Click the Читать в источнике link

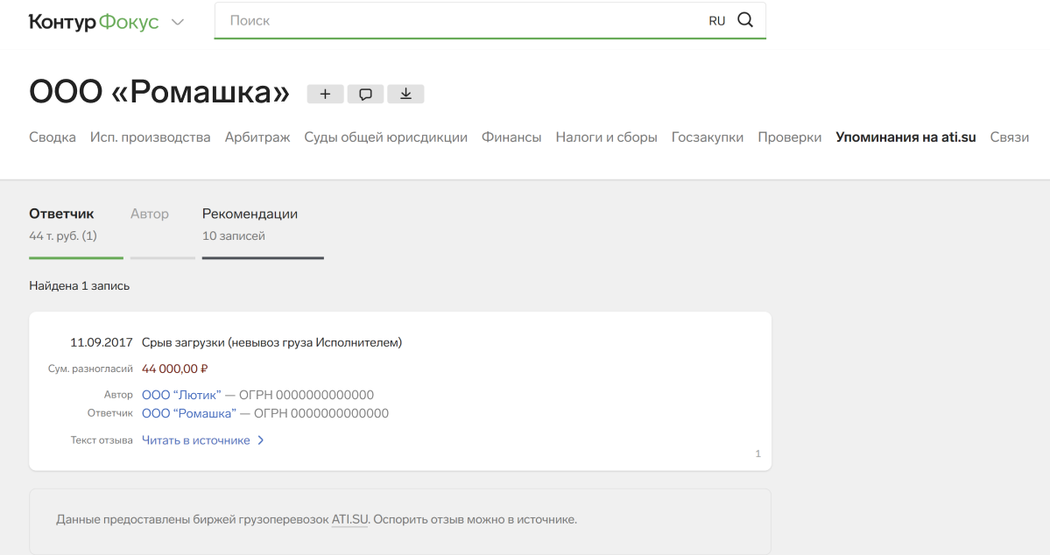pyautogui.click(x=196, y=440)
